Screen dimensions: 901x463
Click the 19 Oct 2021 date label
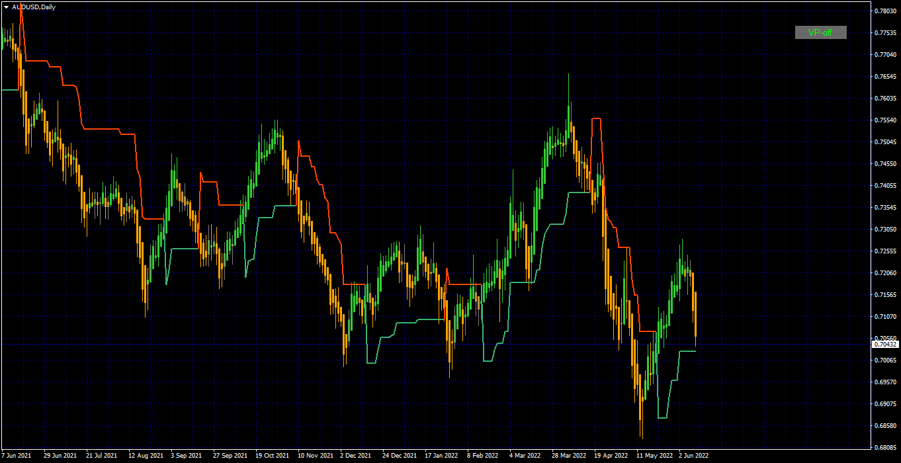tap(273, 456)
